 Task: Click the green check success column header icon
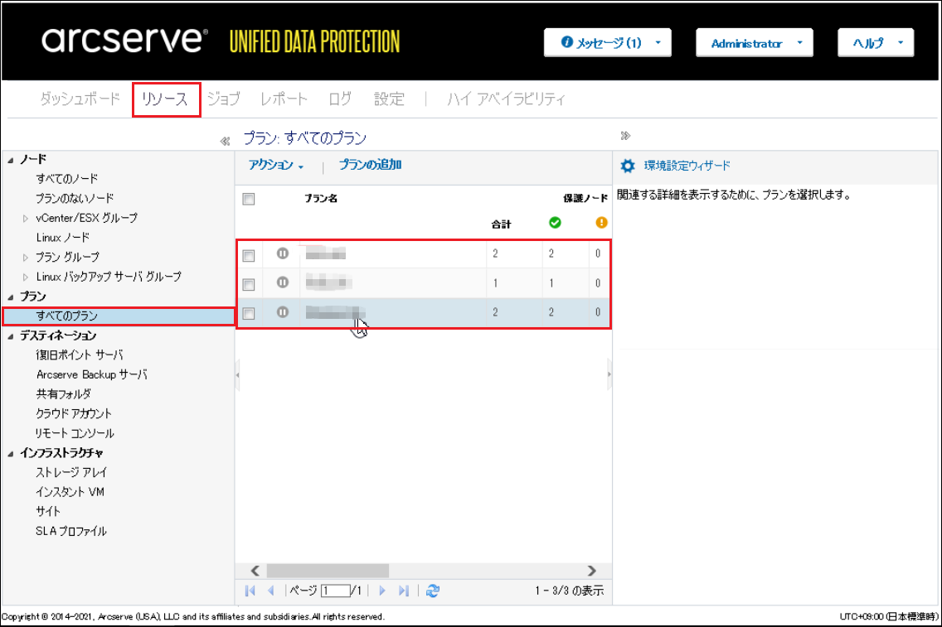click(555, 223)
